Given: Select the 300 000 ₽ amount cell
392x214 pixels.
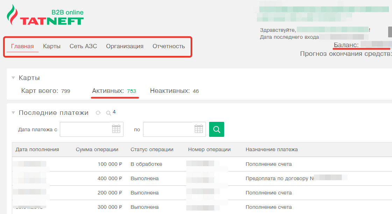Looking at the screenshot, I should pos(110,207).
